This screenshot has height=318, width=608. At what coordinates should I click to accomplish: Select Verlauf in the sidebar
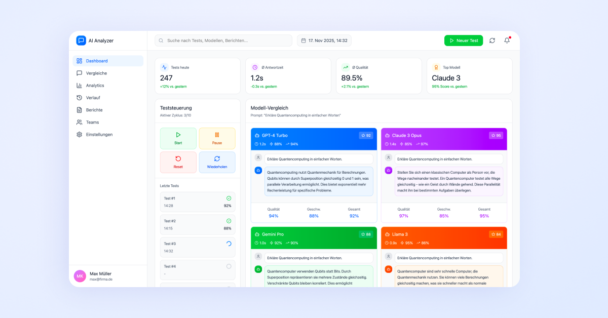(x=108, y=98)
